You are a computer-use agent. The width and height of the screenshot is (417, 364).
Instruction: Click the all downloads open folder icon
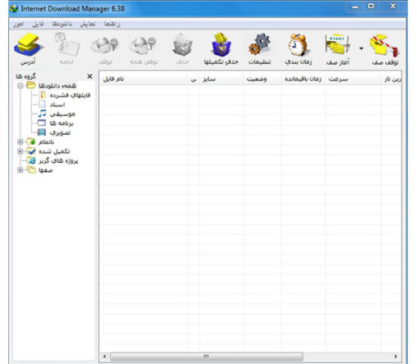coord(31,85)
